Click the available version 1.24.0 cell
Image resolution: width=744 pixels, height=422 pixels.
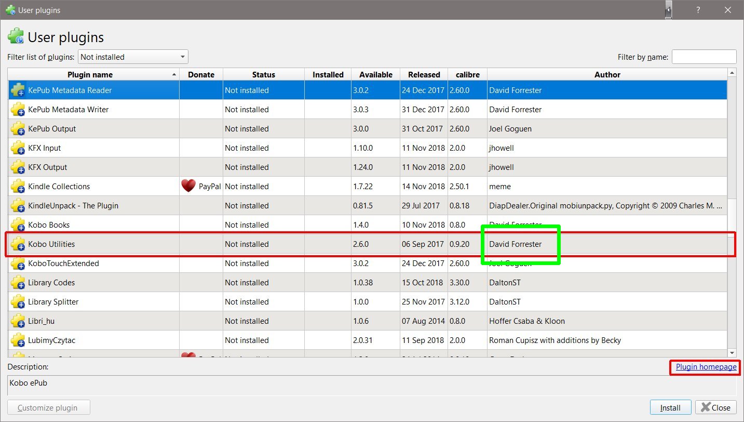(363, 167)
